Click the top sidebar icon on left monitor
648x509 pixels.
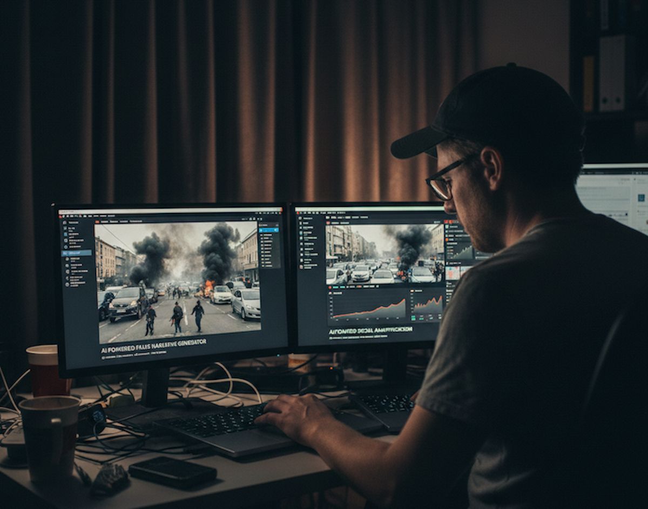click(64, 222)
